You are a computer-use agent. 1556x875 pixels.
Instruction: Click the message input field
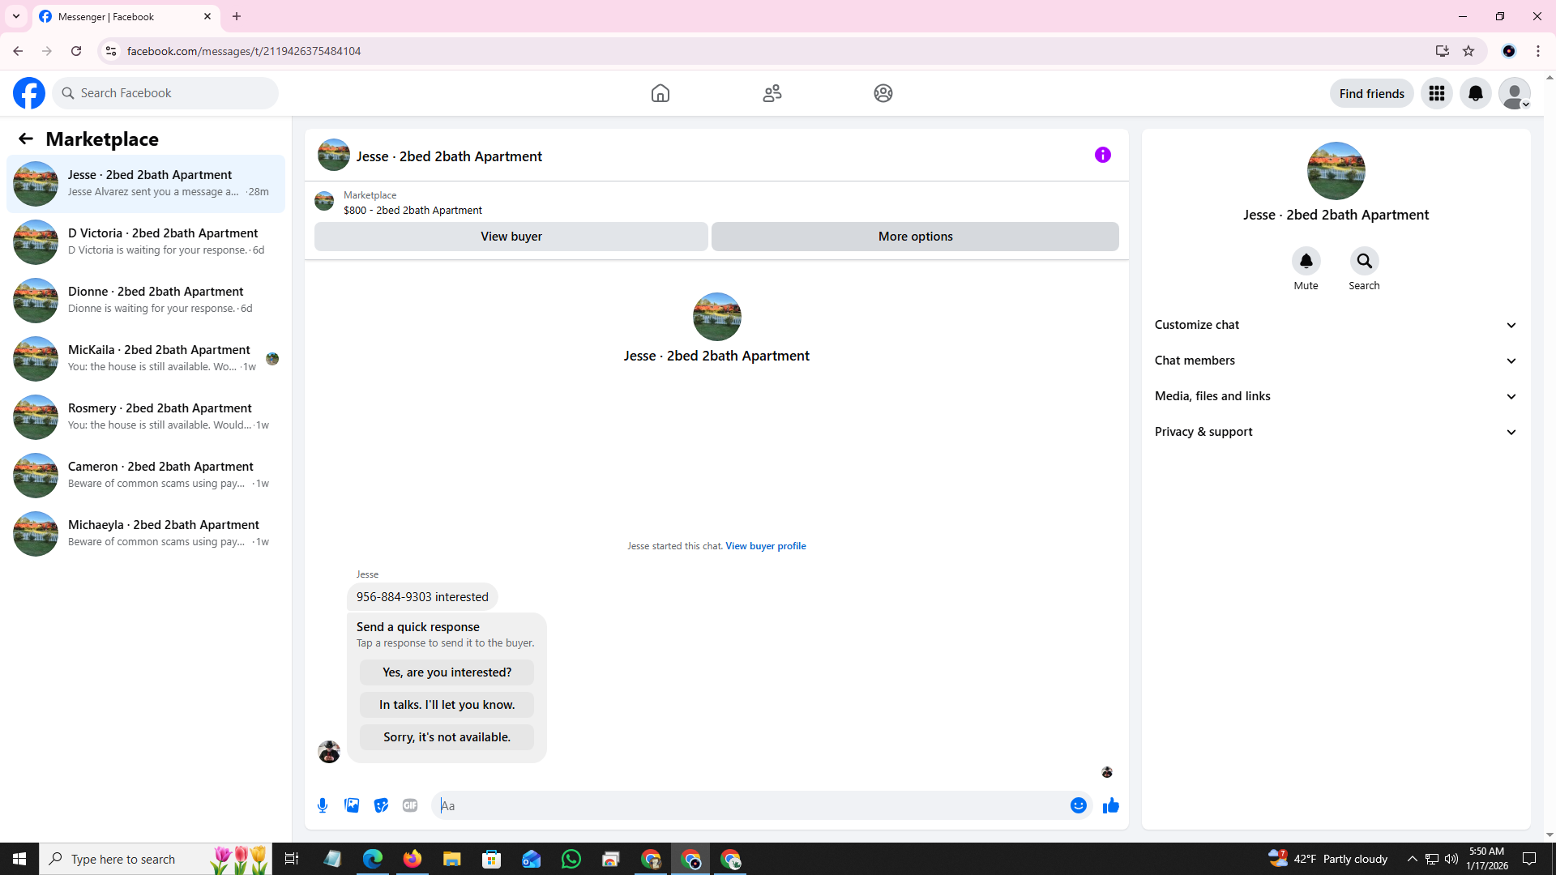[750, 805]
